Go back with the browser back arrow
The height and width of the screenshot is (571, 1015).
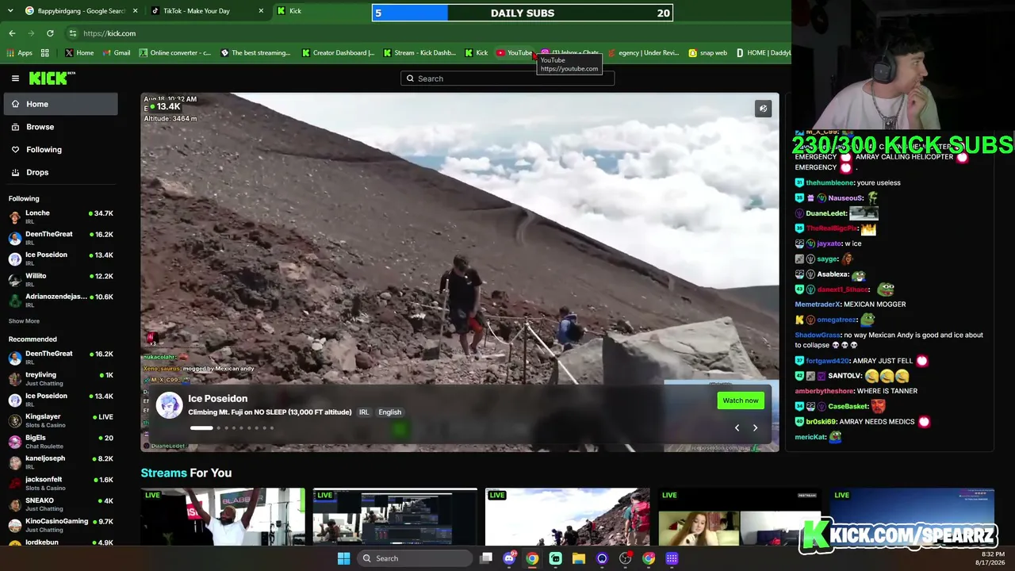click(x=12, y=33)
